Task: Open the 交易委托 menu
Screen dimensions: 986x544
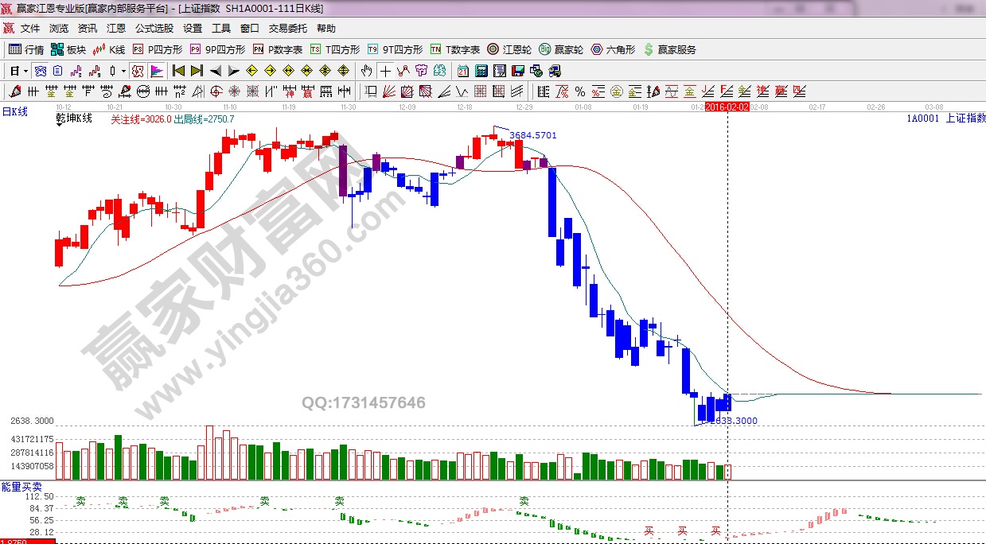Action: tap(287, 29)
